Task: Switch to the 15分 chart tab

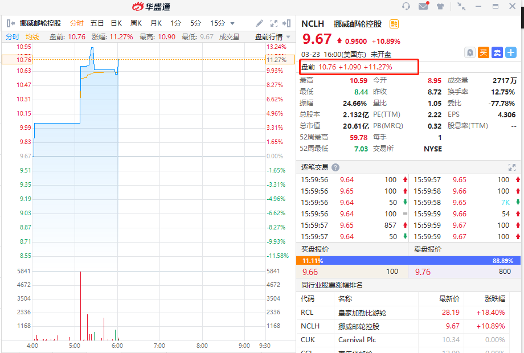Action: click(x=218, y=23)
